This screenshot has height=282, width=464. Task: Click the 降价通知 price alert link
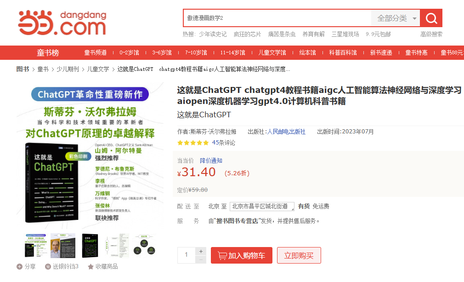coord(211,161)
